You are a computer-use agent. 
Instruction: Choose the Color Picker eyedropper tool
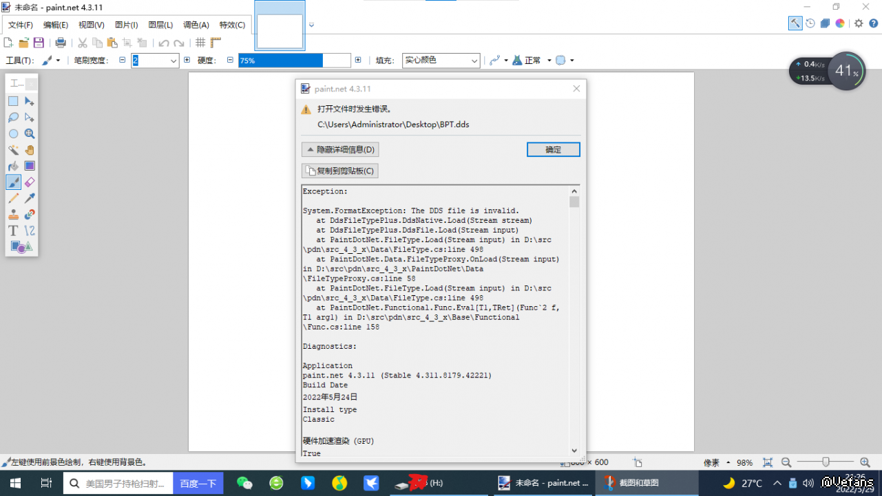tap(30, 198)
